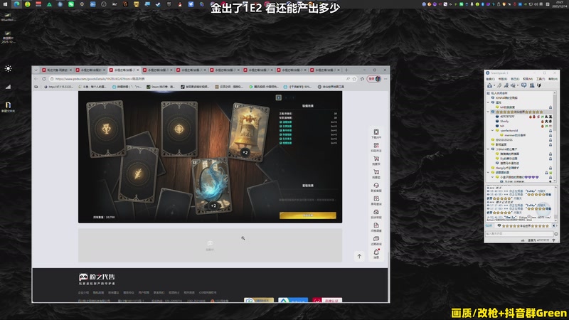The height and width of the screenshot is (320, 569).
Task: Select the golden bell card
Action: click(x=248, y=132)
